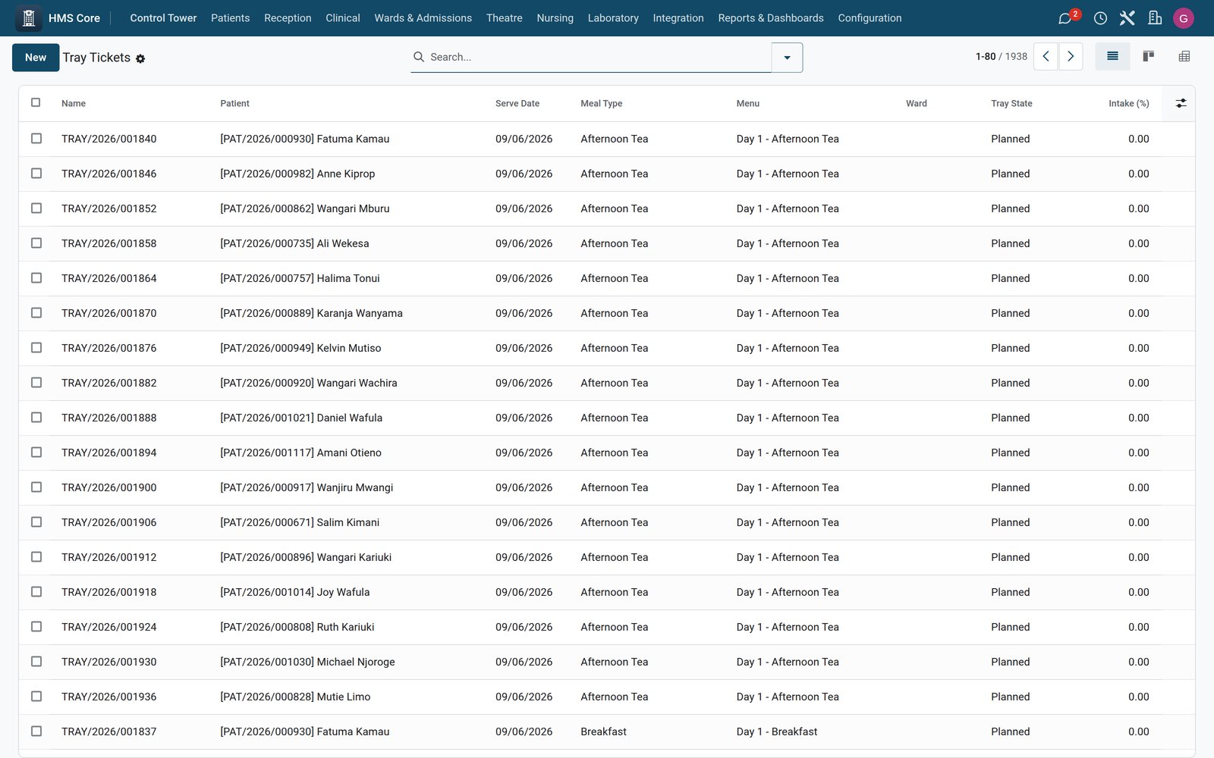Open the company switcher building icon
This screenshot has width=1214, height=758.
pyautogui.click(x=1155, y=18)
